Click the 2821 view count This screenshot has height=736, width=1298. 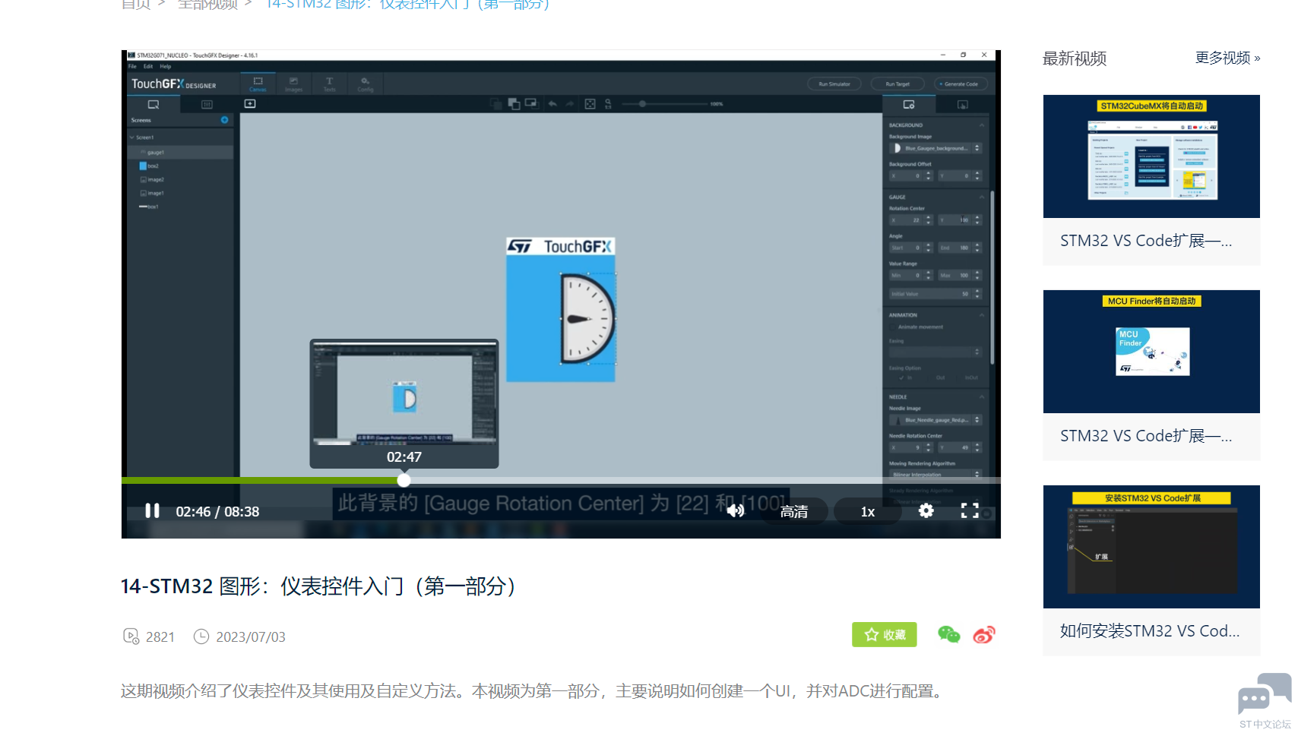tap(160, 636)
